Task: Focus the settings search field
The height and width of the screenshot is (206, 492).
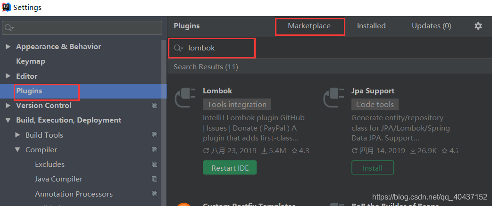Action: (82, 28)
